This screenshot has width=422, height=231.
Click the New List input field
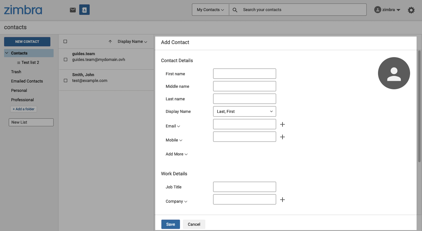click(x=31, y=122)
